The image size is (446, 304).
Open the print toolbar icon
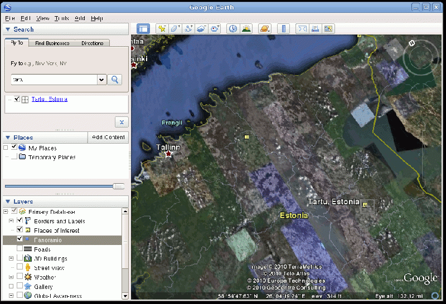point(315,29)
